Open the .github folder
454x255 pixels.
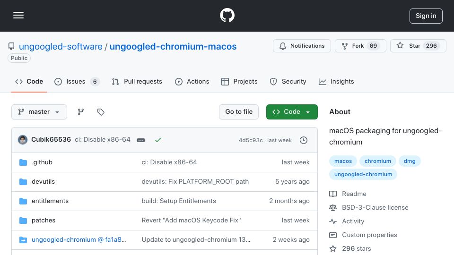pos(42,162)
